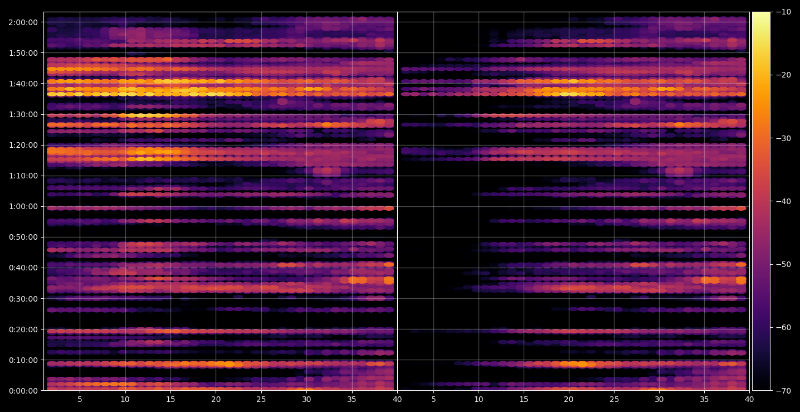Click the 1:50:00 time axis label
The height and width of the screenshot is (412, 800).
point(23,53)
